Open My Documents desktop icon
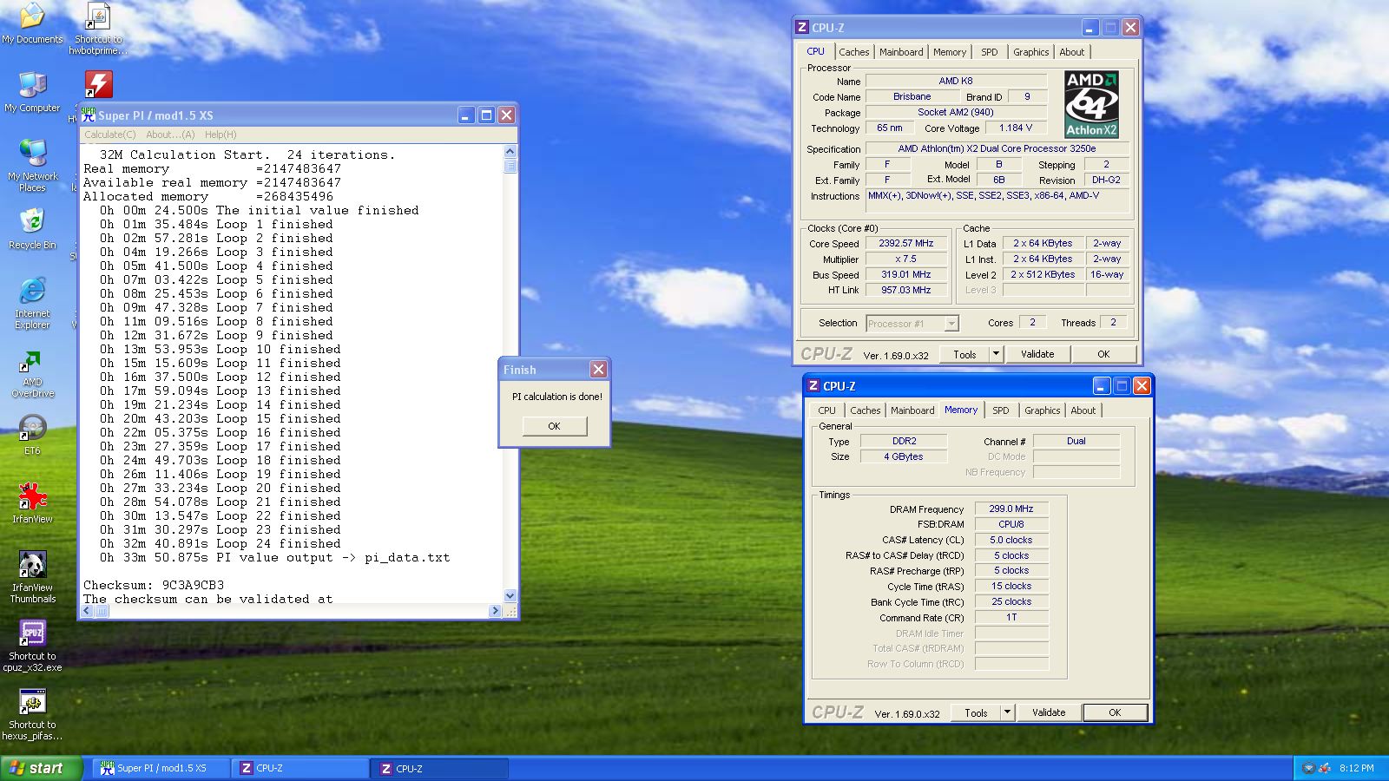Viewport: 1389px width, 781px height. tap(32, 23)
